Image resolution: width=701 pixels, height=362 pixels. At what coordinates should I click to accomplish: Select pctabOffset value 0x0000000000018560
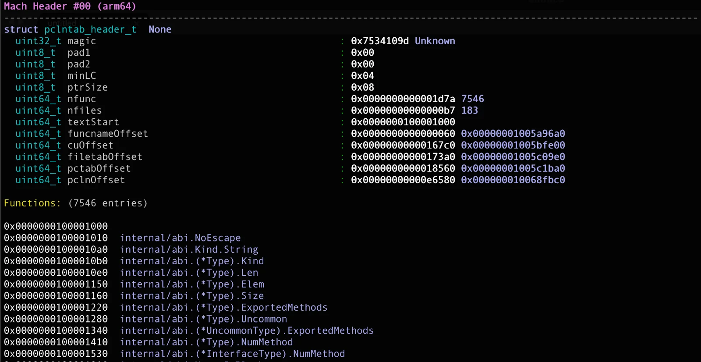coord(403,168)
